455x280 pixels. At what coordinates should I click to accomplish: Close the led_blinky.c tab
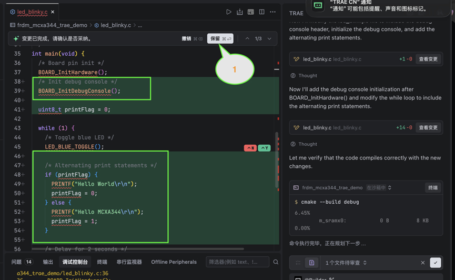click(x=53, y=12)
